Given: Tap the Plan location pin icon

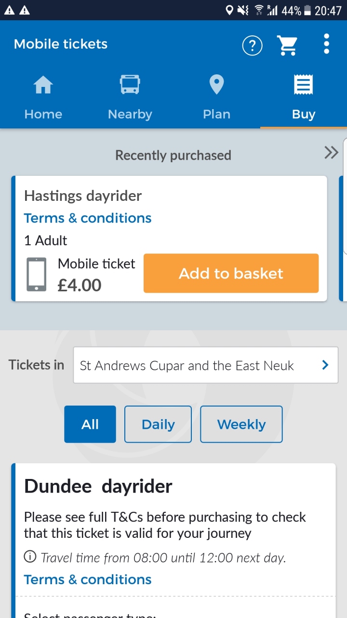Looking at the screenshot, I should coord(216,85).
